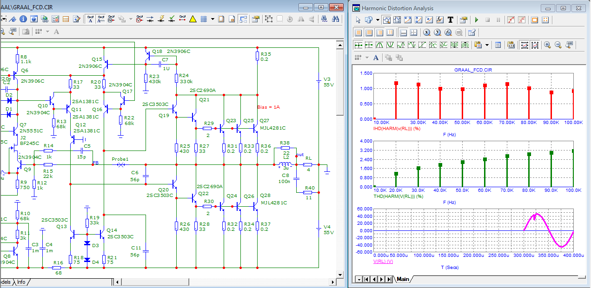Click the green Run analysis play button
This screenshot has height=288, width=591.
click(476, 20)
